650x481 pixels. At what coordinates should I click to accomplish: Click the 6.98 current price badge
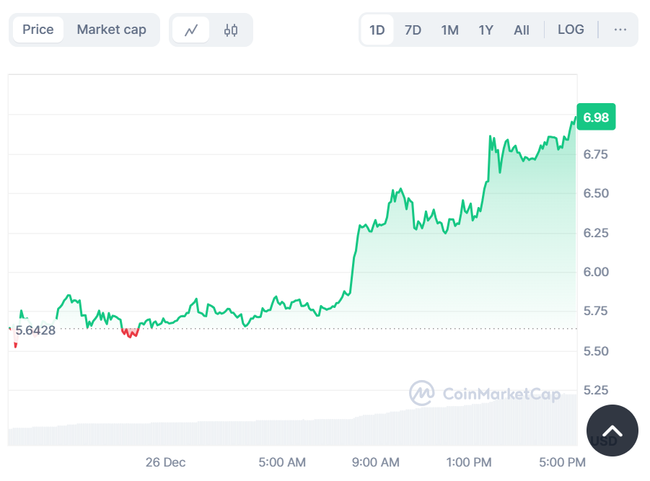[x=596, y=116]
